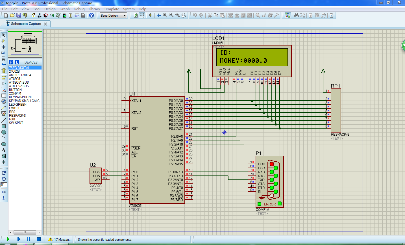The width and height of the screenshot is (405, 245).
Task: Flip horizontally with the X-mirror icon
Action: point(4,192)
